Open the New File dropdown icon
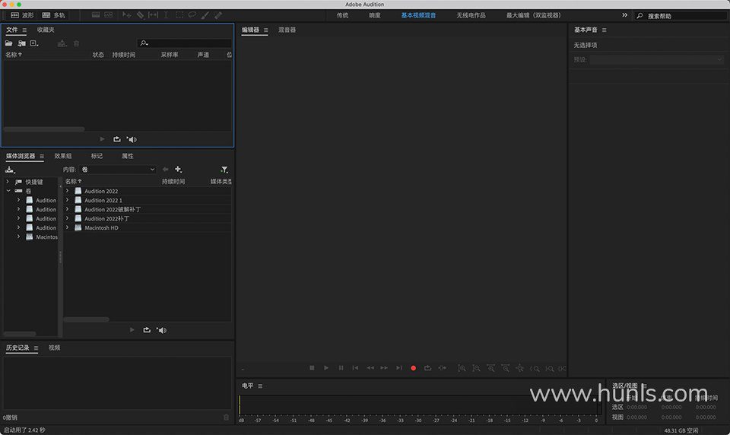 [x=34, y=43]
